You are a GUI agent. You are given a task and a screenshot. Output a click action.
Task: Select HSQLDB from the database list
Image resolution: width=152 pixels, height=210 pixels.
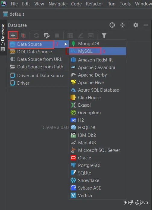(98, 127)
